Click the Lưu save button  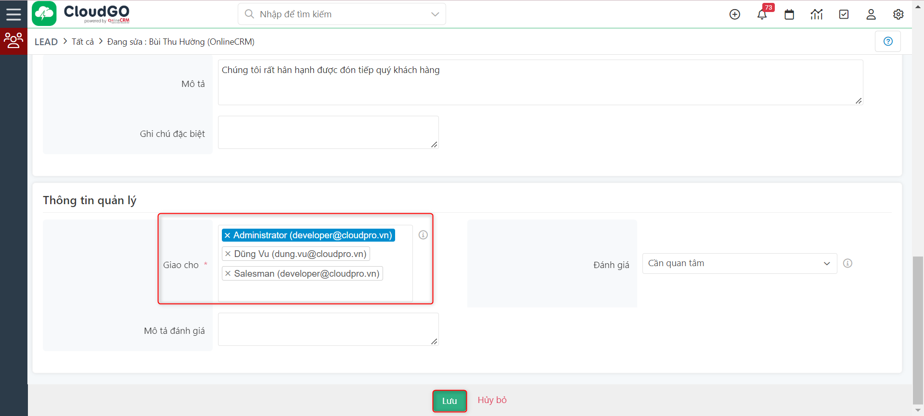449,401
